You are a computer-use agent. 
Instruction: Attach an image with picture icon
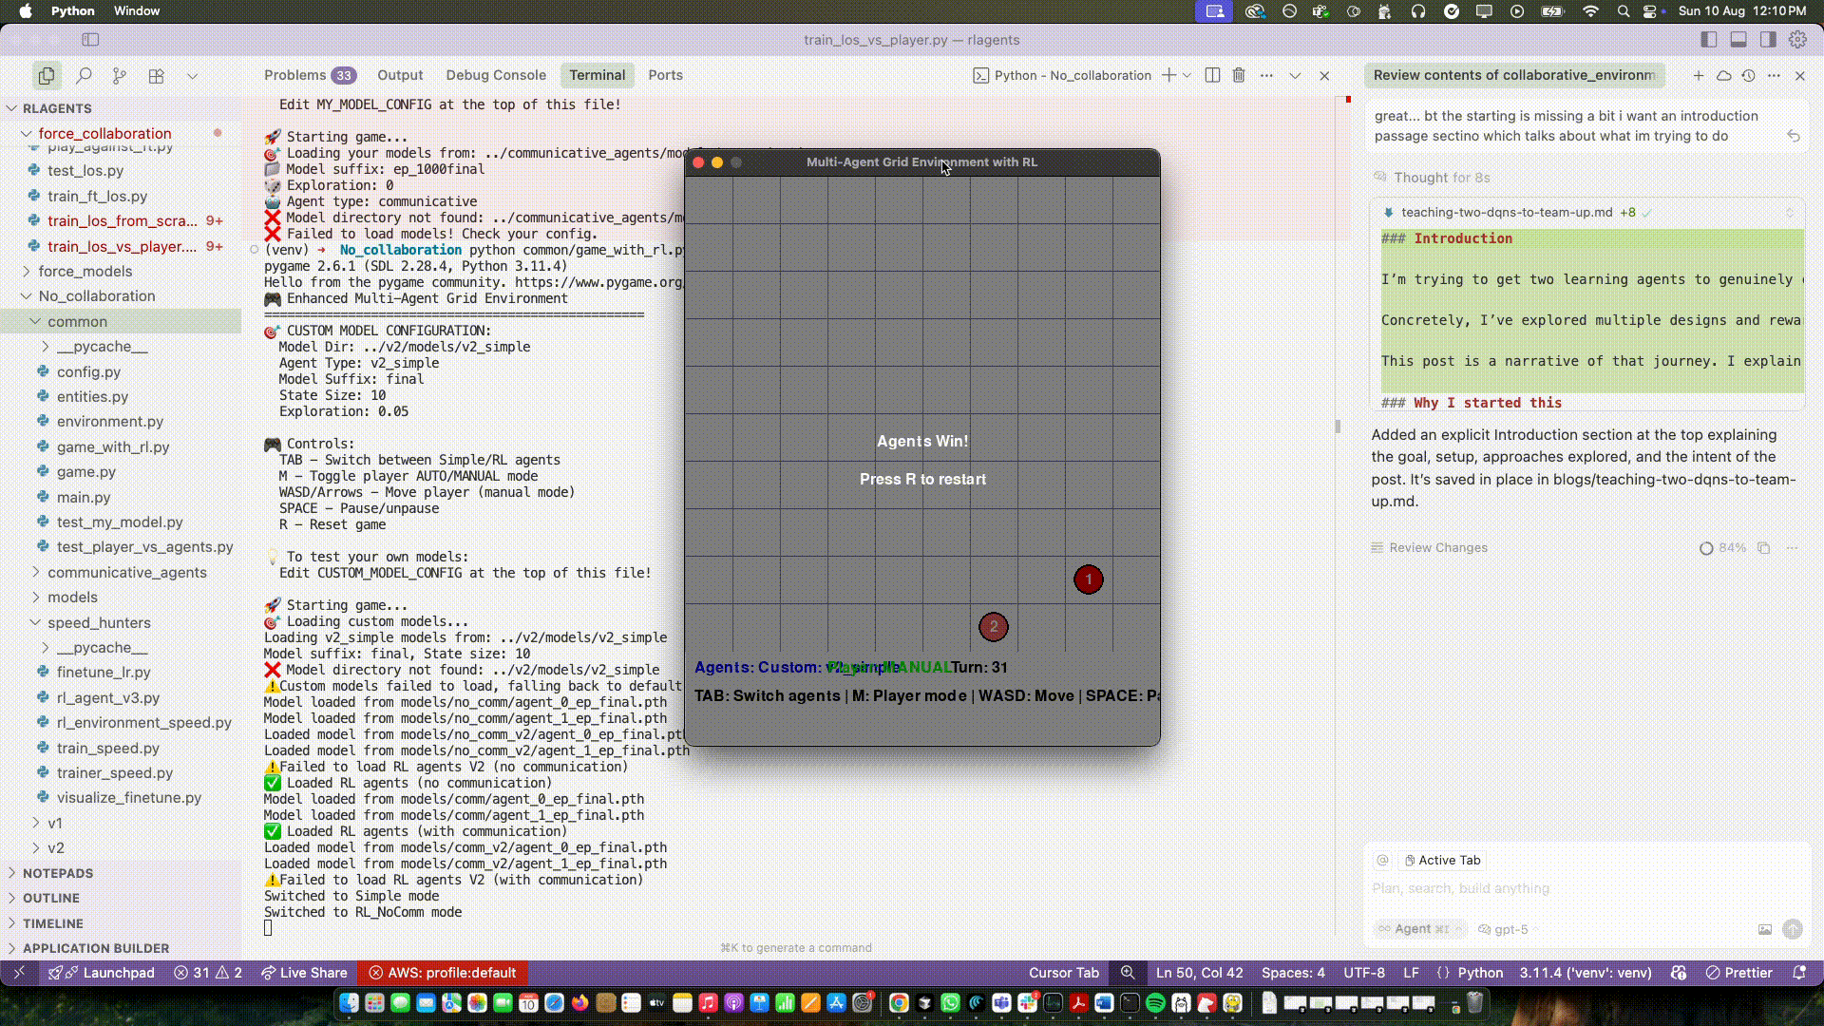[1764, 929]
